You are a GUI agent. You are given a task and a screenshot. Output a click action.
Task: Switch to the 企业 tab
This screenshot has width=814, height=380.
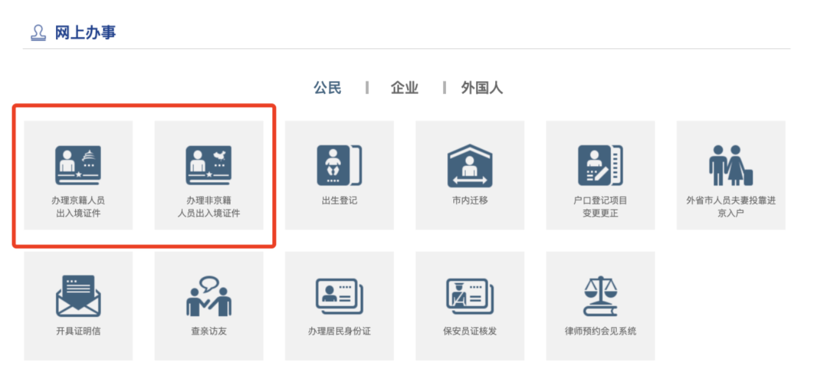(x=404, y=88)
